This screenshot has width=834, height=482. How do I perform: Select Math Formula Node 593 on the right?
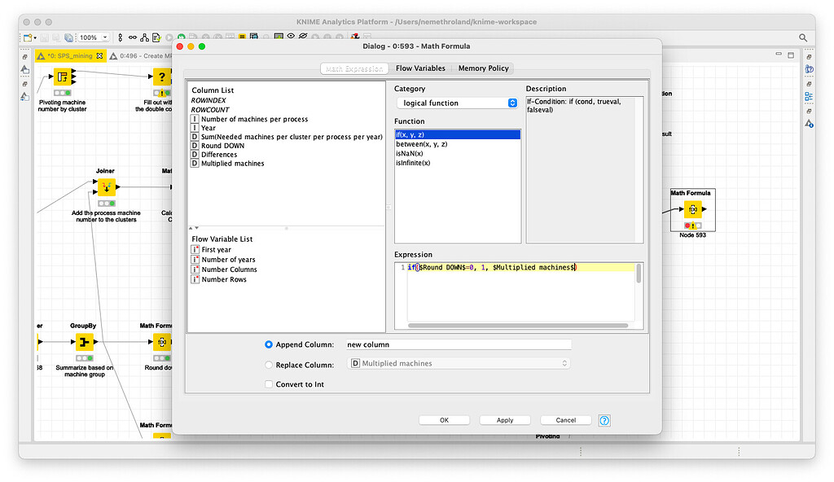[x=692, y=210]
